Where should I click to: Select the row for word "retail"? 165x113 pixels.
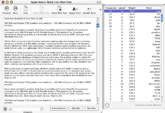132,87
